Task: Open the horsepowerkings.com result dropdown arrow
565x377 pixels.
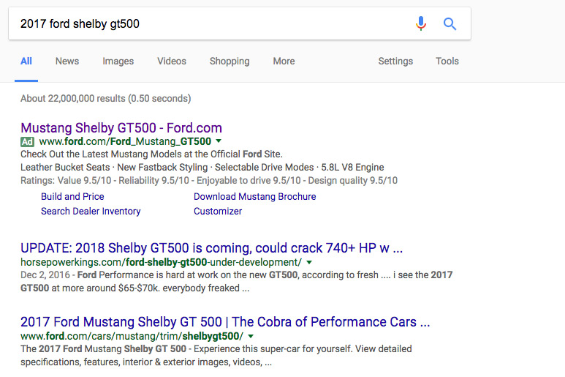Action: [x=309, y=262]
